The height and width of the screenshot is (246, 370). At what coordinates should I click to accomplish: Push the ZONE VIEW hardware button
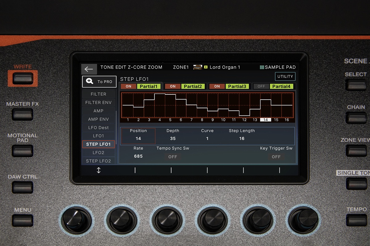coord(356,150)
